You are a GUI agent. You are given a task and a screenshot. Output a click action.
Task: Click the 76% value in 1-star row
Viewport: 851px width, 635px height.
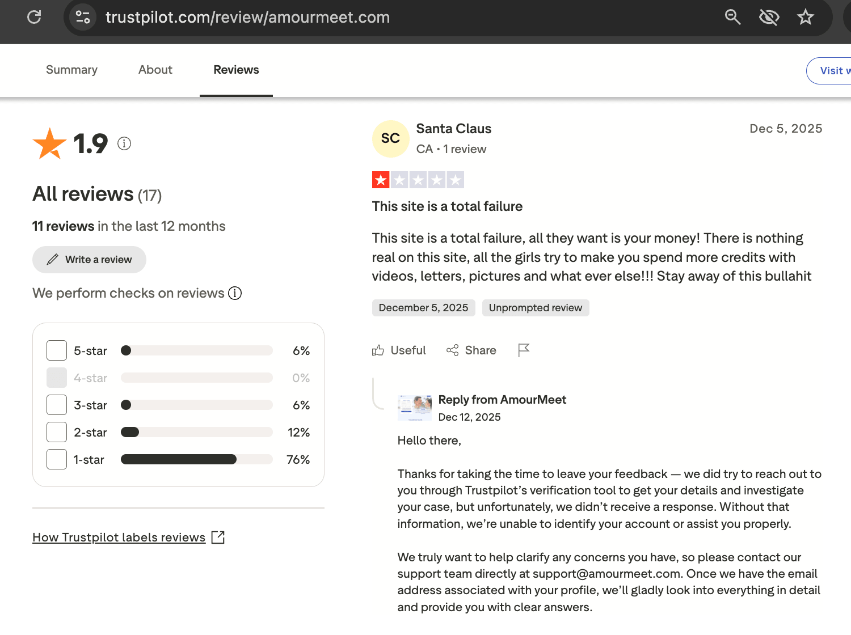[298, 459]
